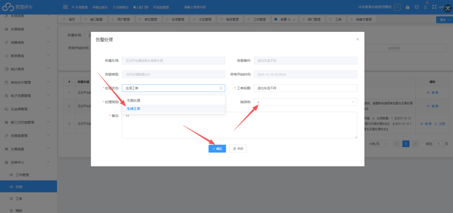Expand the 车辆信息 sidebar section
This screenshot has width=453, height=213.
point(28,29)
